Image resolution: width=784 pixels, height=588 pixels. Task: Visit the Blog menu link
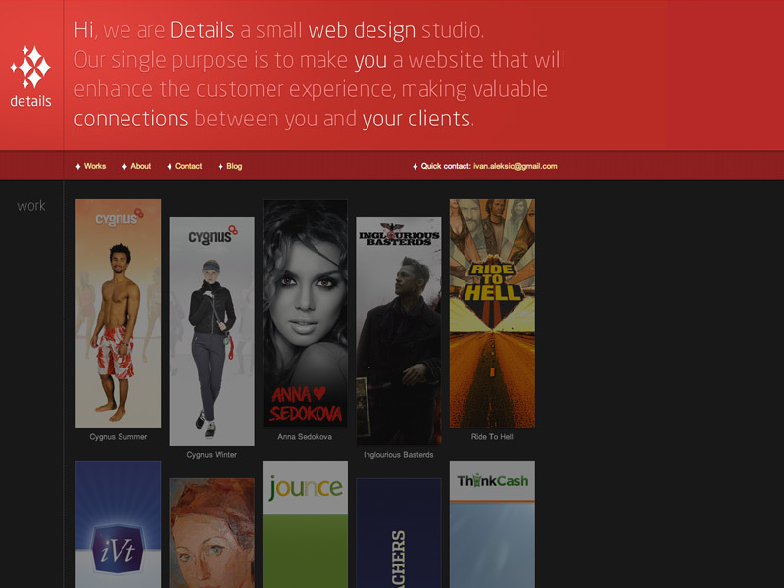tap(234, 166)
